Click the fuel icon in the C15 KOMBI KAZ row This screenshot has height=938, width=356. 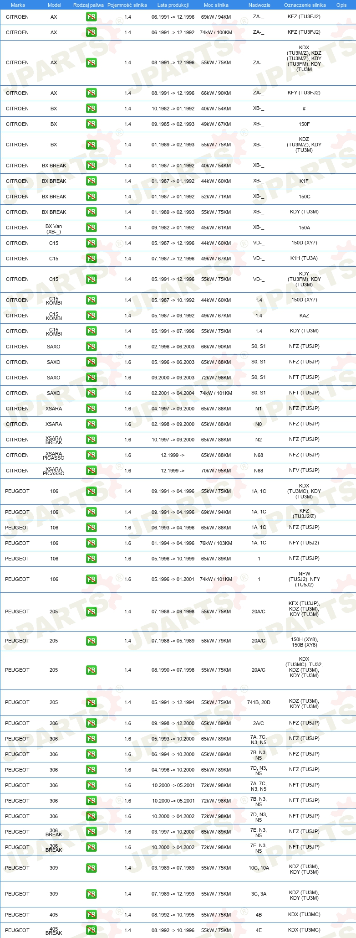tap(91, 316)
